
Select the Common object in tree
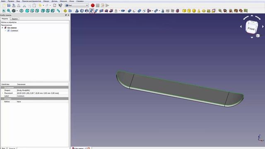[x=14, y=31]
